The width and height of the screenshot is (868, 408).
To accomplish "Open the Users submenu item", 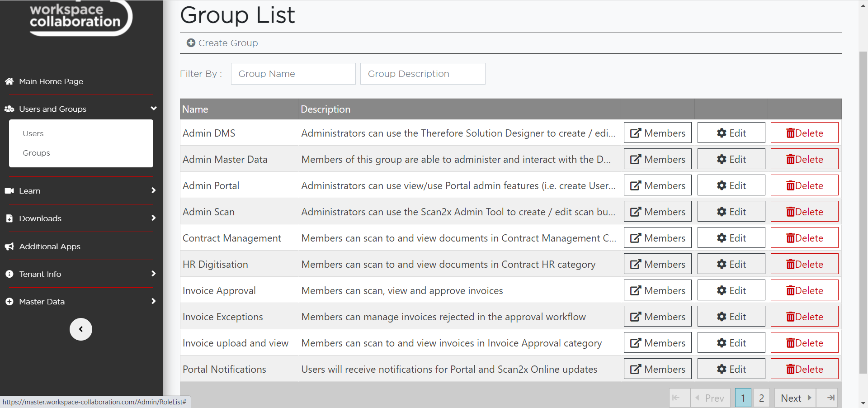I will pyautogui.click(x=33, y=133).
